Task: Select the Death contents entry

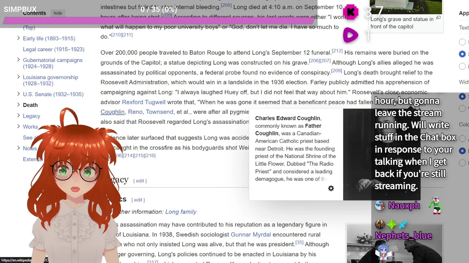Action: [x=30, y=105]
